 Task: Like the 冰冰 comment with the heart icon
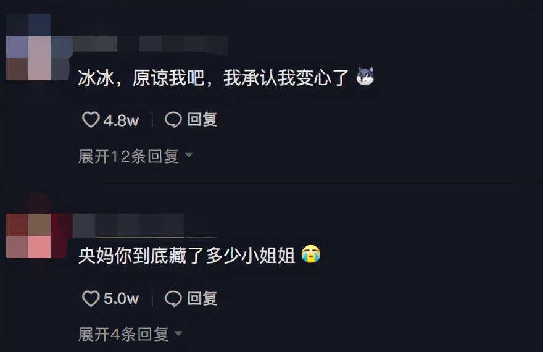pyautogui.click(x=91, y=120)
